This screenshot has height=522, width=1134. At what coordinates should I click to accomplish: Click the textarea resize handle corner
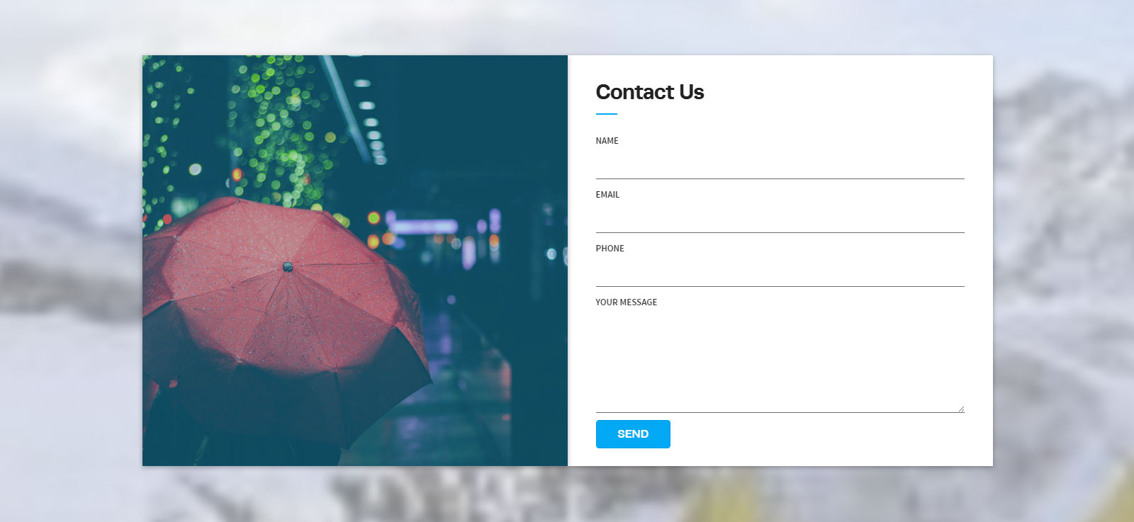(961, 409)
